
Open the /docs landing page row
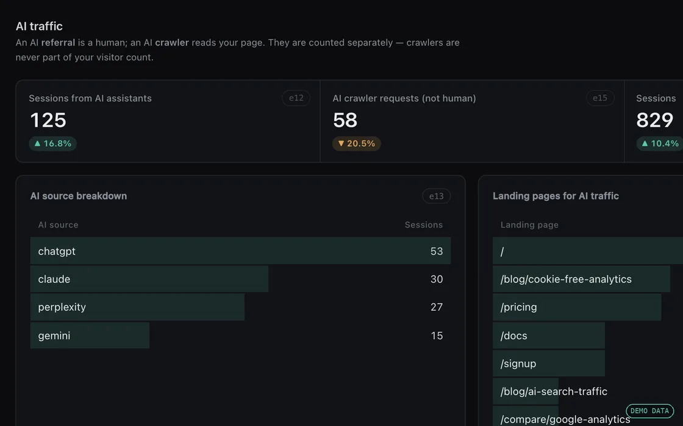pyautogui.click(x=588, y=335)
